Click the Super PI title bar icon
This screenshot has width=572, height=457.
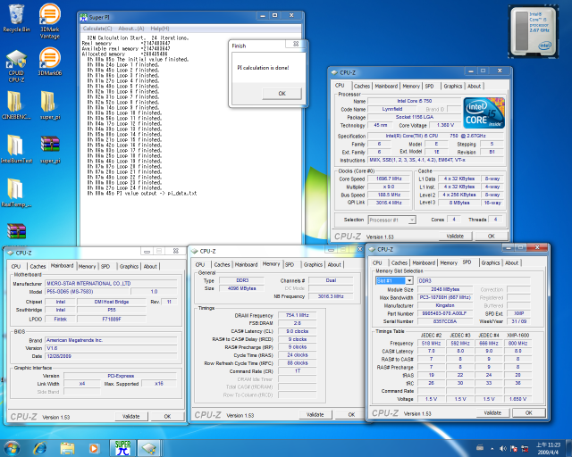pyautogui.click(x=83, y=17)
